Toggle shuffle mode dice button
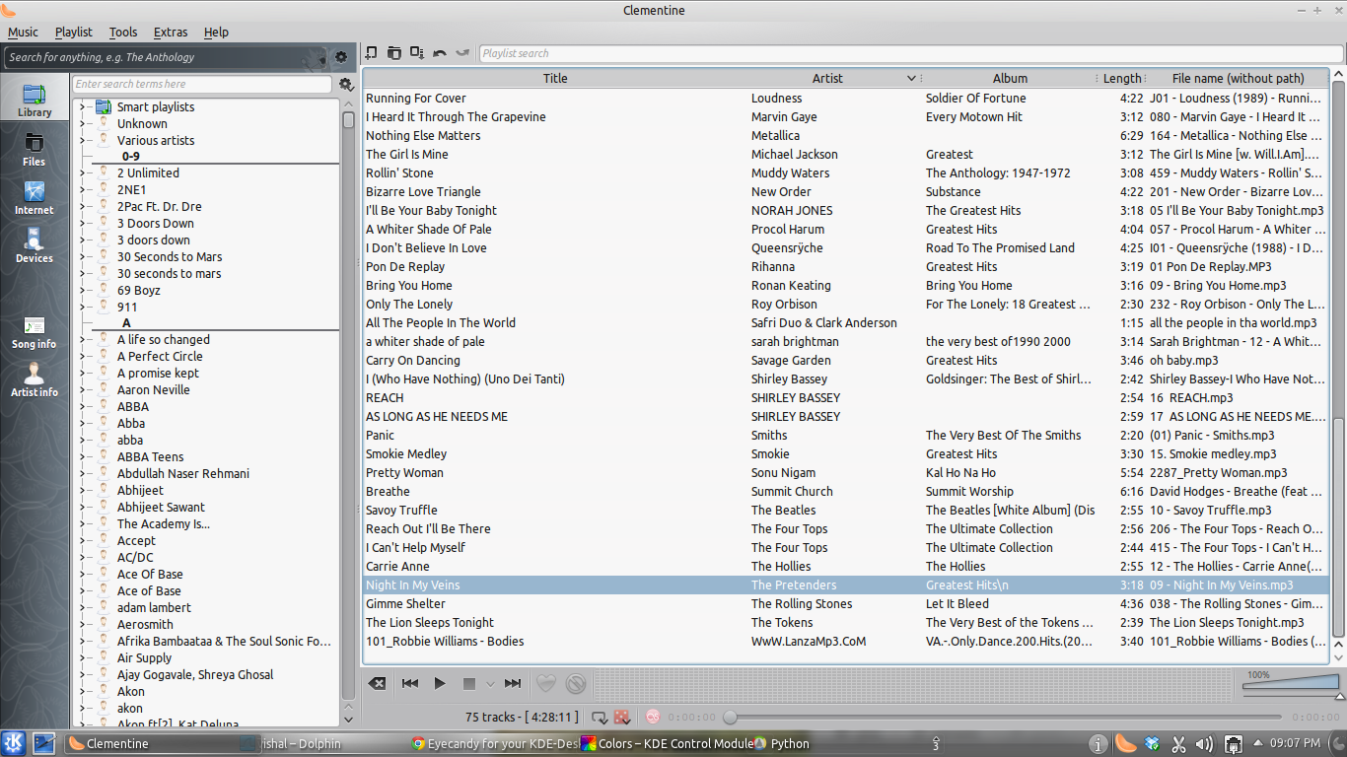Screen dimensions: 1347x757 (x=622, y=718)
